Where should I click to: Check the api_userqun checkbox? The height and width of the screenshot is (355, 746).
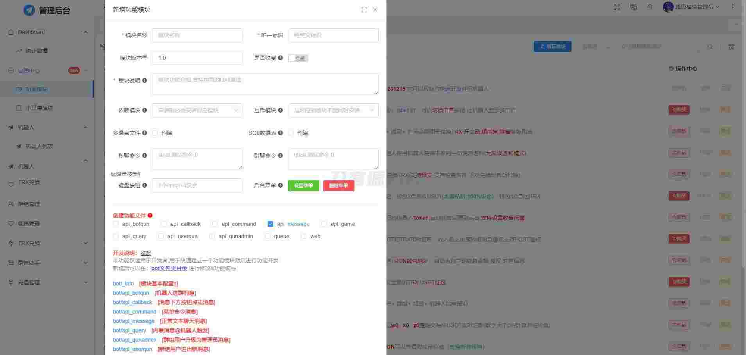point(161,236)
